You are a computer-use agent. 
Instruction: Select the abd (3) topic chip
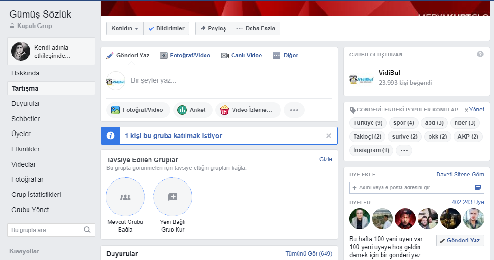point(434,123)
